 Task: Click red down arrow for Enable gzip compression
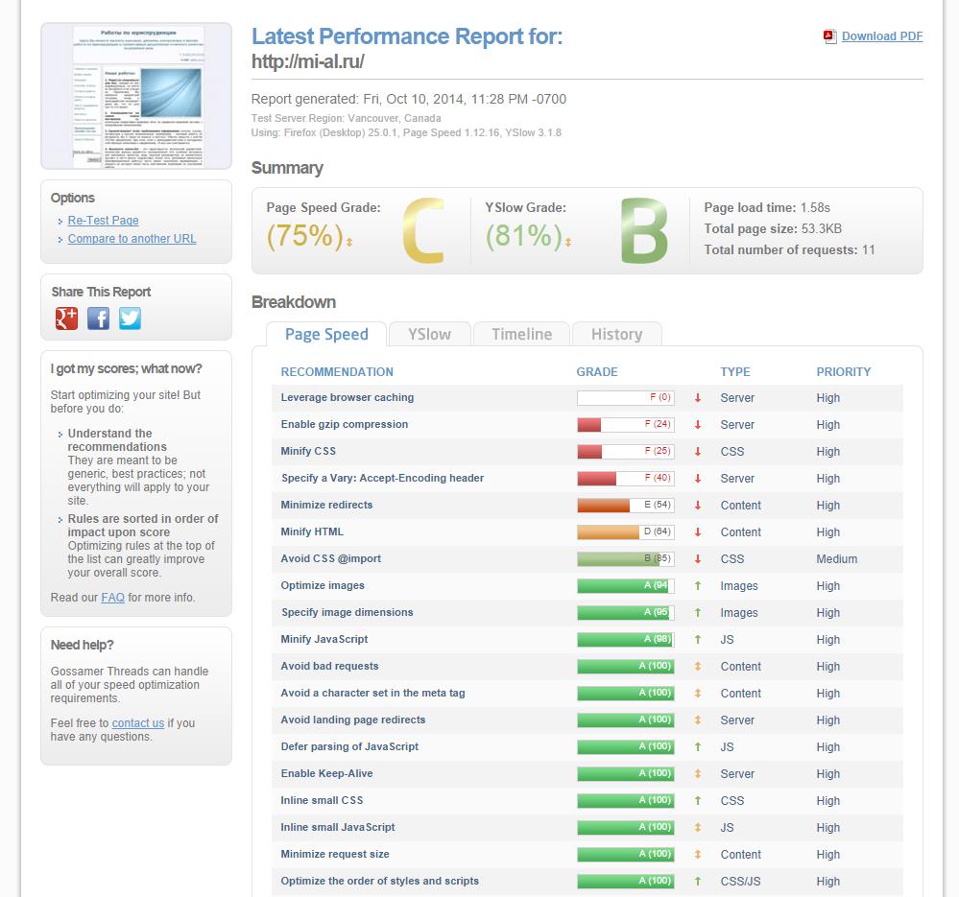tap(698, 425)
